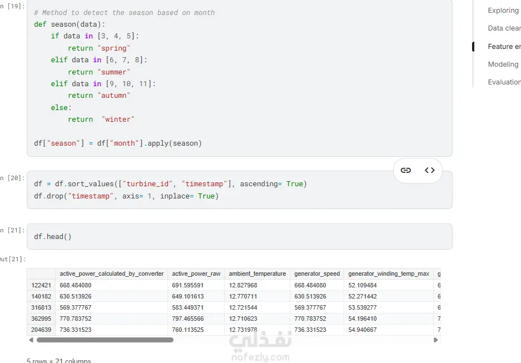This screenshot has height=363, width=521.
Task: Jump to the Data cleaning section
Action: click(504, 28)
